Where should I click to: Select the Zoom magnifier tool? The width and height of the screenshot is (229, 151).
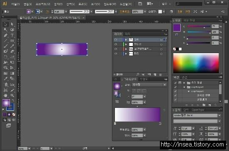click(x=12, y=95)
